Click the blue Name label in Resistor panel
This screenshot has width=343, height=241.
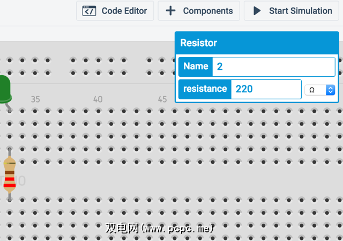coord(196,67)
